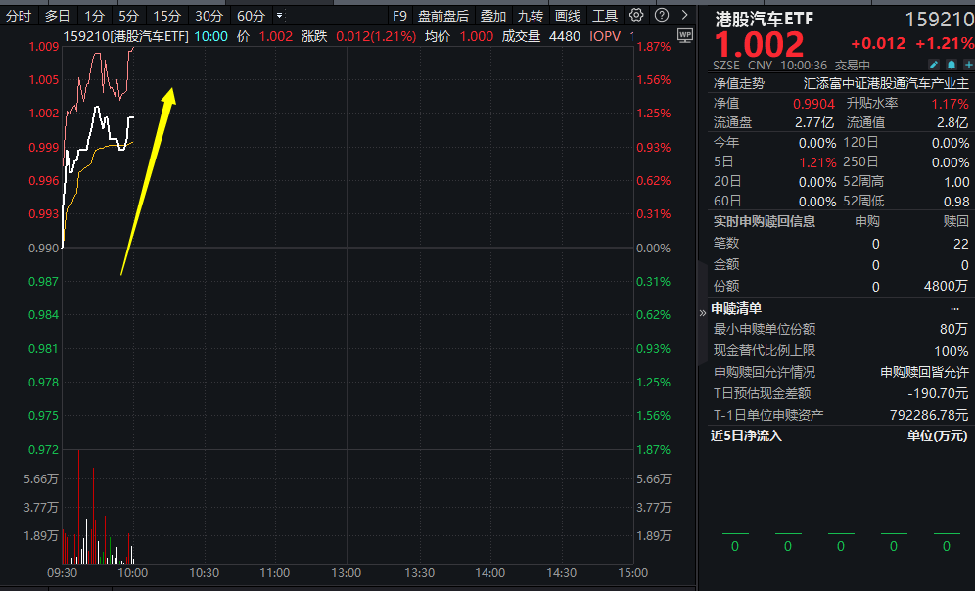The image size is (975, 591).
Task: Switch to the 多日 multi-day tab
Action: [x=56, y=16]
